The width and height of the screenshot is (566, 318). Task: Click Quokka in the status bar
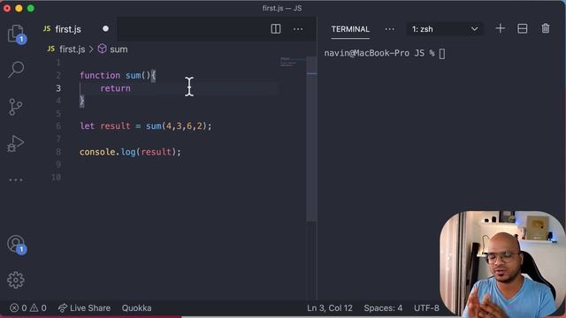click(136, 308)
